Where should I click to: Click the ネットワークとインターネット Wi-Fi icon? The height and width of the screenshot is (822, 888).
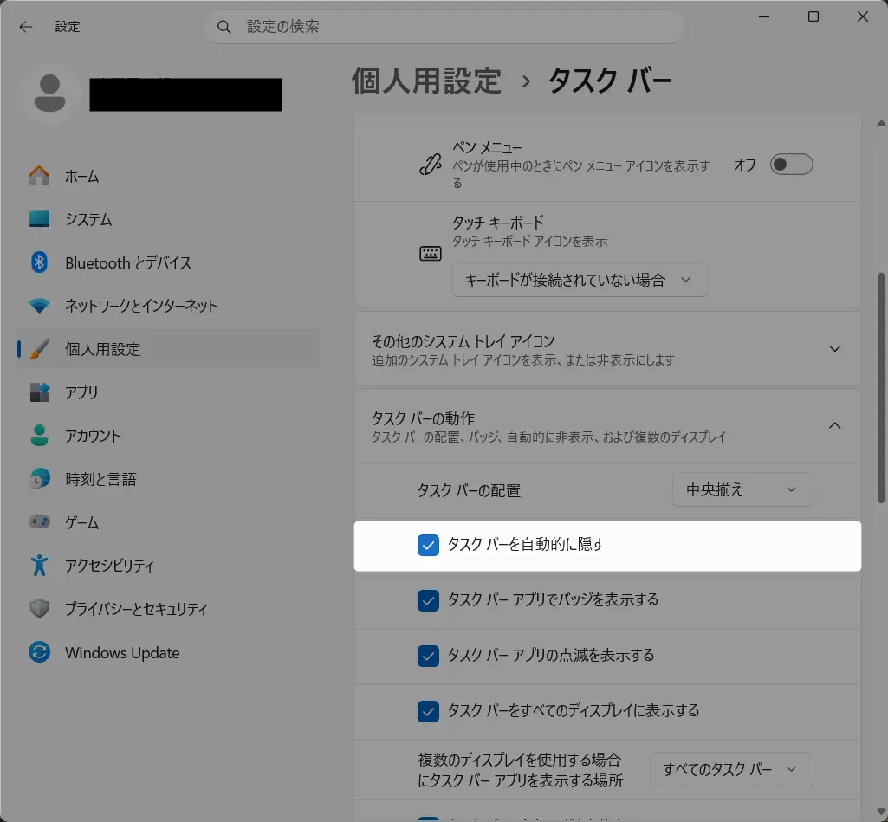[x=39, y=306]
